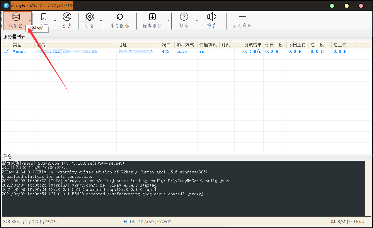This screenshot has width=373, height=228.
Task: Open the 服务器 servers toolbar button
Action: 16,20
